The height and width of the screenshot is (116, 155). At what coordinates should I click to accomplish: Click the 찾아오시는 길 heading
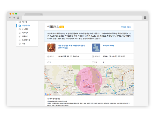(53, 98)
